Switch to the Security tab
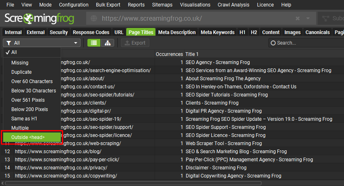Viewport: 344px width, 186px height. pyautogui.click(x=59, y=32)
